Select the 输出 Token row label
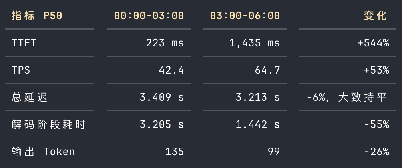402x168 pixels. pyautogui.click(x=43, y=152)
